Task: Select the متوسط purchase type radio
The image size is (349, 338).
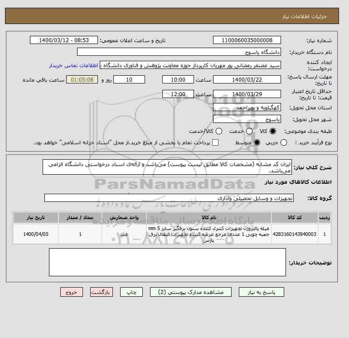Action: tap(257, 142)
